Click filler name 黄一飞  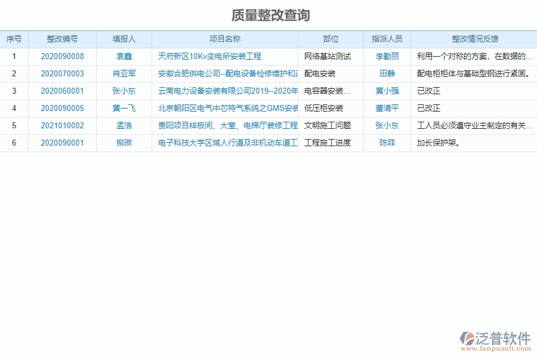click(124, 109)
